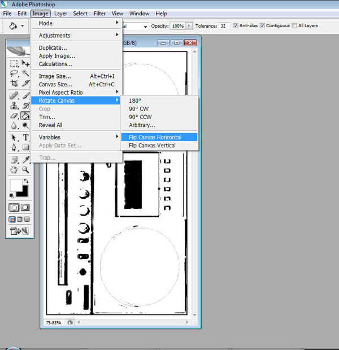Select the Rectangular Marquee tool

pyautogui.click(x=14, y=63)
